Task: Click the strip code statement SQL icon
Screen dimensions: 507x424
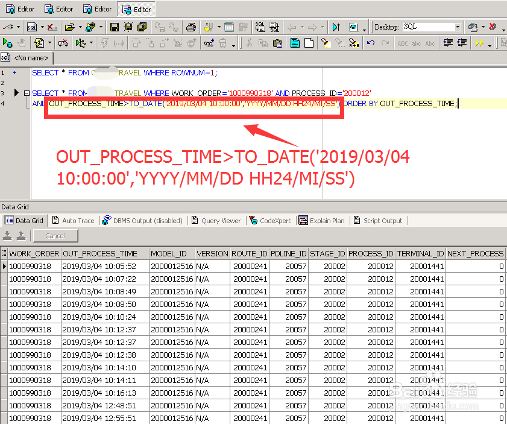Action: tap(274, 27)
